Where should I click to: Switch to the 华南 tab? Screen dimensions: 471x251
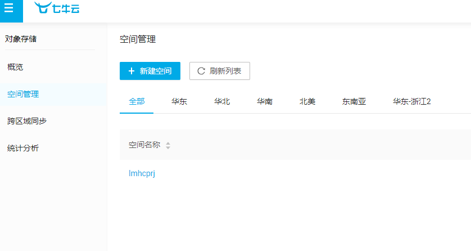[265, 102]
